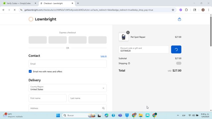212x119 pixels.
Task: Open the volume speaker tray icon
Action: tap(193, 115)
